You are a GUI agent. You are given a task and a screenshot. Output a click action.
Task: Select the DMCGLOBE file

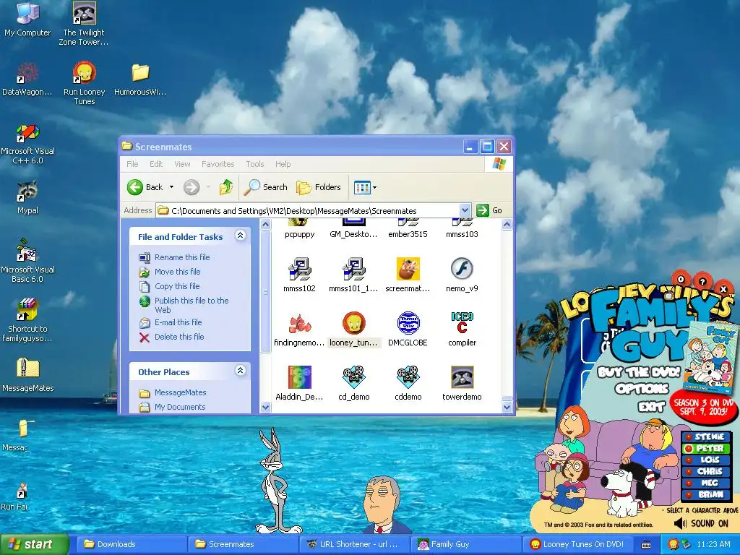coord(408,330)
